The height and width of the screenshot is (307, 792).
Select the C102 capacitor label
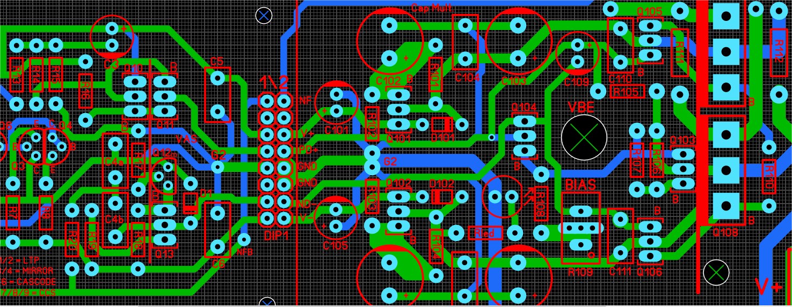click(388, 81)
